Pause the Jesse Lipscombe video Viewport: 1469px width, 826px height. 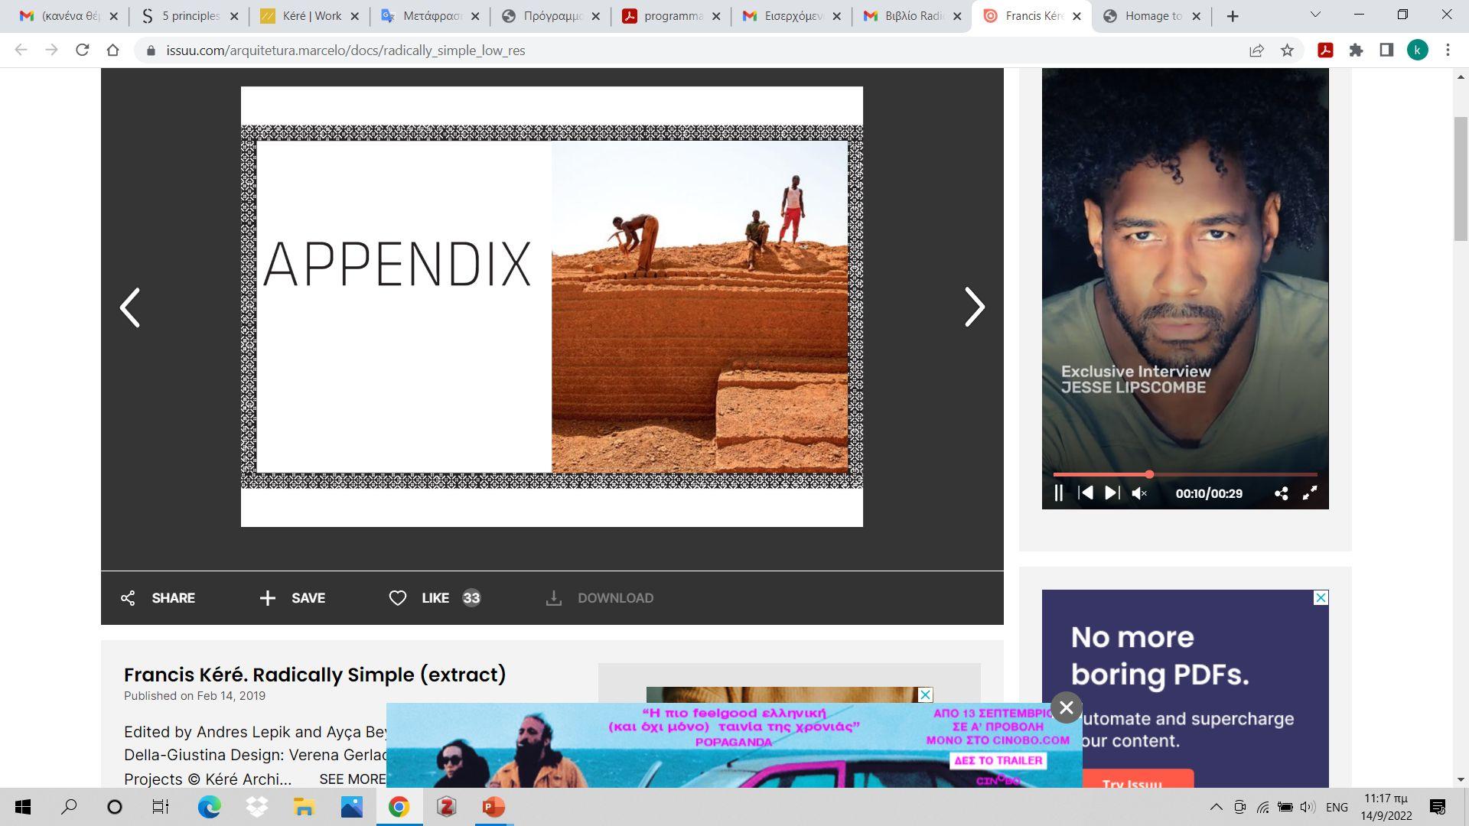point(1059,493)
